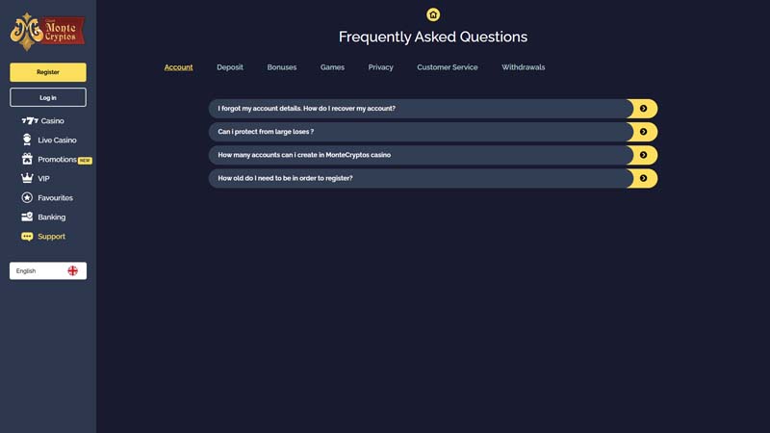Select the Bonuses FAQ category
This screenshot has height=433, width=770.
tap(282, 67)
